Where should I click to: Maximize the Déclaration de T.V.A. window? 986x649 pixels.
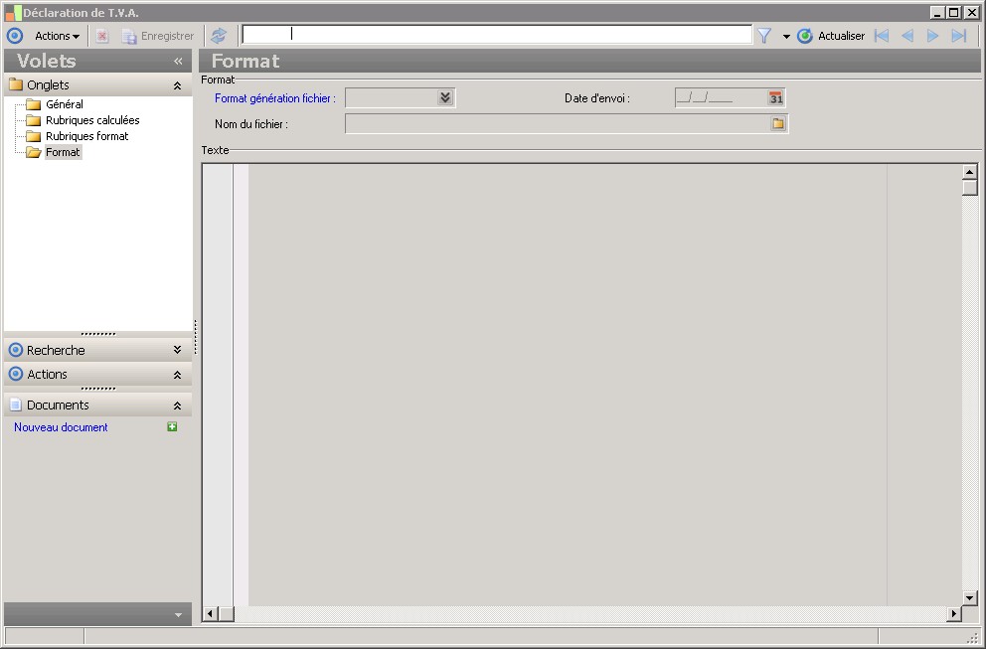coord(954,13)
